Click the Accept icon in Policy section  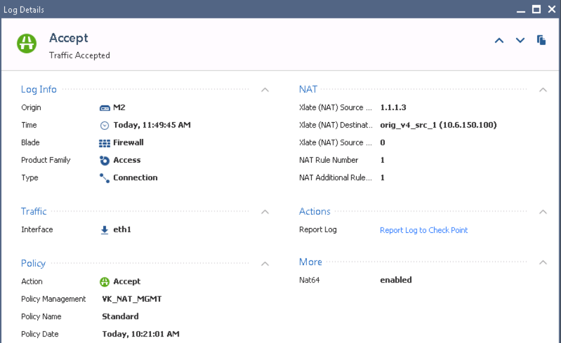point(104,282)
